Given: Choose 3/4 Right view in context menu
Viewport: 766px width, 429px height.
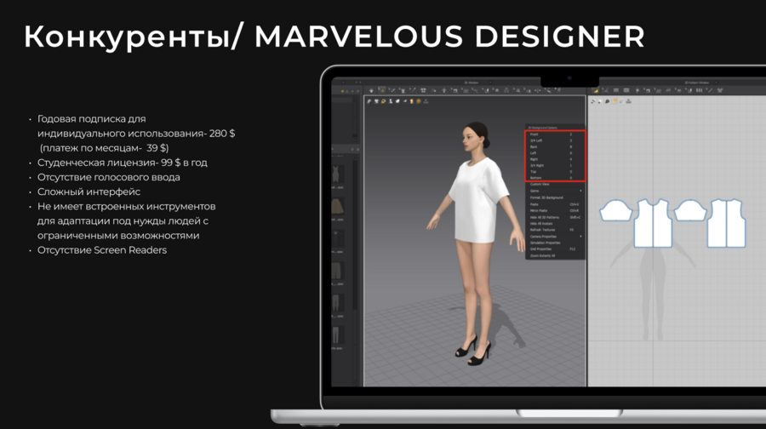Looking at the screenshot, I should [x=555, y=166].
